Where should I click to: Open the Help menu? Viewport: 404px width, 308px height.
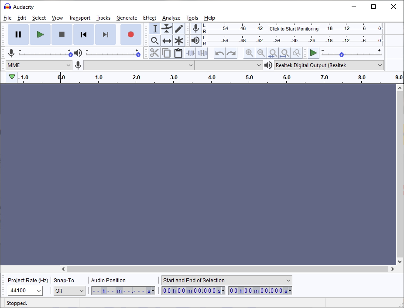tap(209, 18)
